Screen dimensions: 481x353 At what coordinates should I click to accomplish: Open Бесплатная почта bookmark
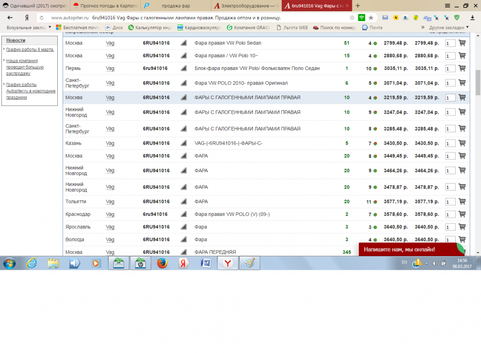pyautogui.click(x=78, y=27)
